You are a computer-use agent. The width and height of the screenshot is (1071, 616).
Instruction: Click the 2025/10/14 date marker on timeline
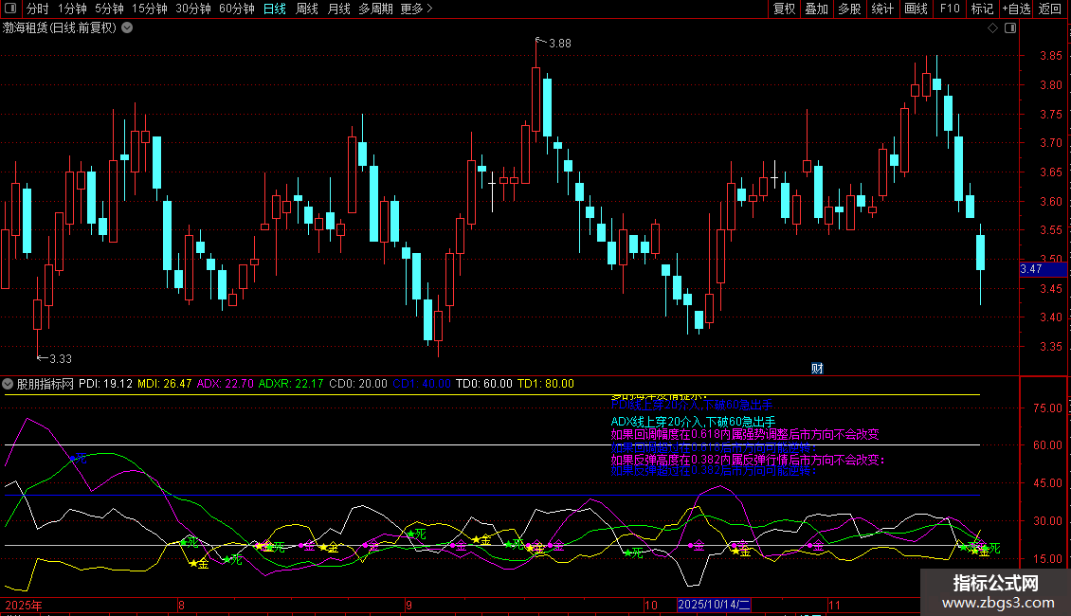click(714, 605)
